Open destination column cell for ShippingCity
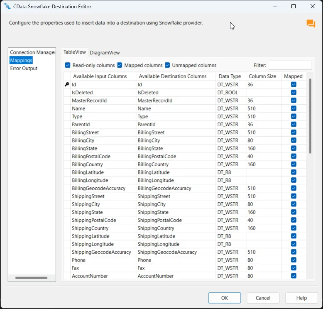 click(175, 204)
